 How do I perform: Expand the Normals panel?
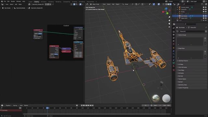pos(181,76)
